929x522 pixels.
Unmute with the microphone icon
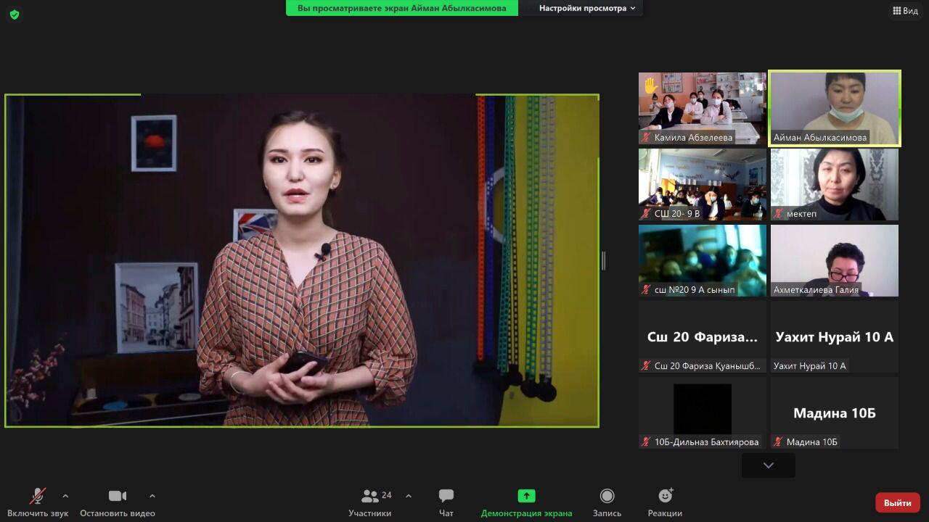(37, 496)
